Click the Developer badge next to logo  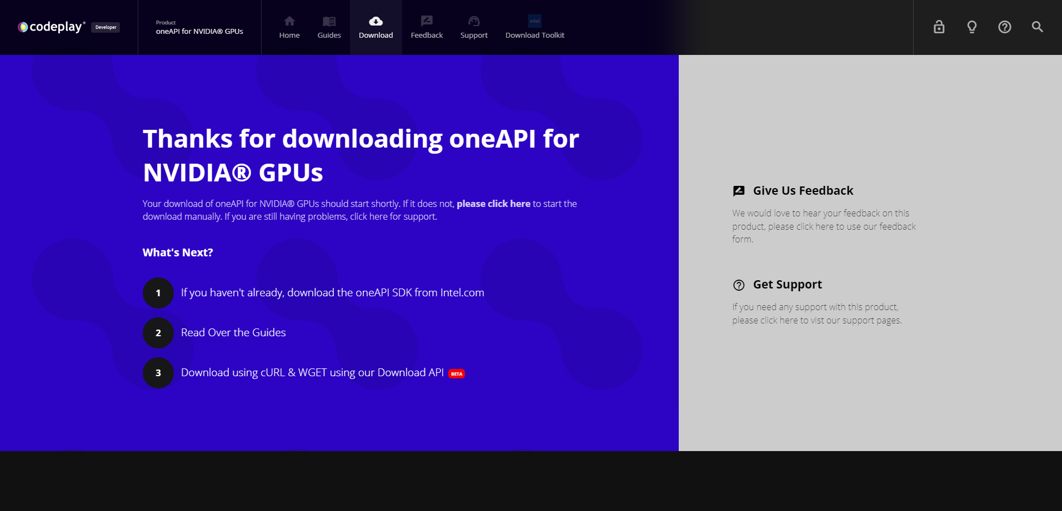[106, 27]
